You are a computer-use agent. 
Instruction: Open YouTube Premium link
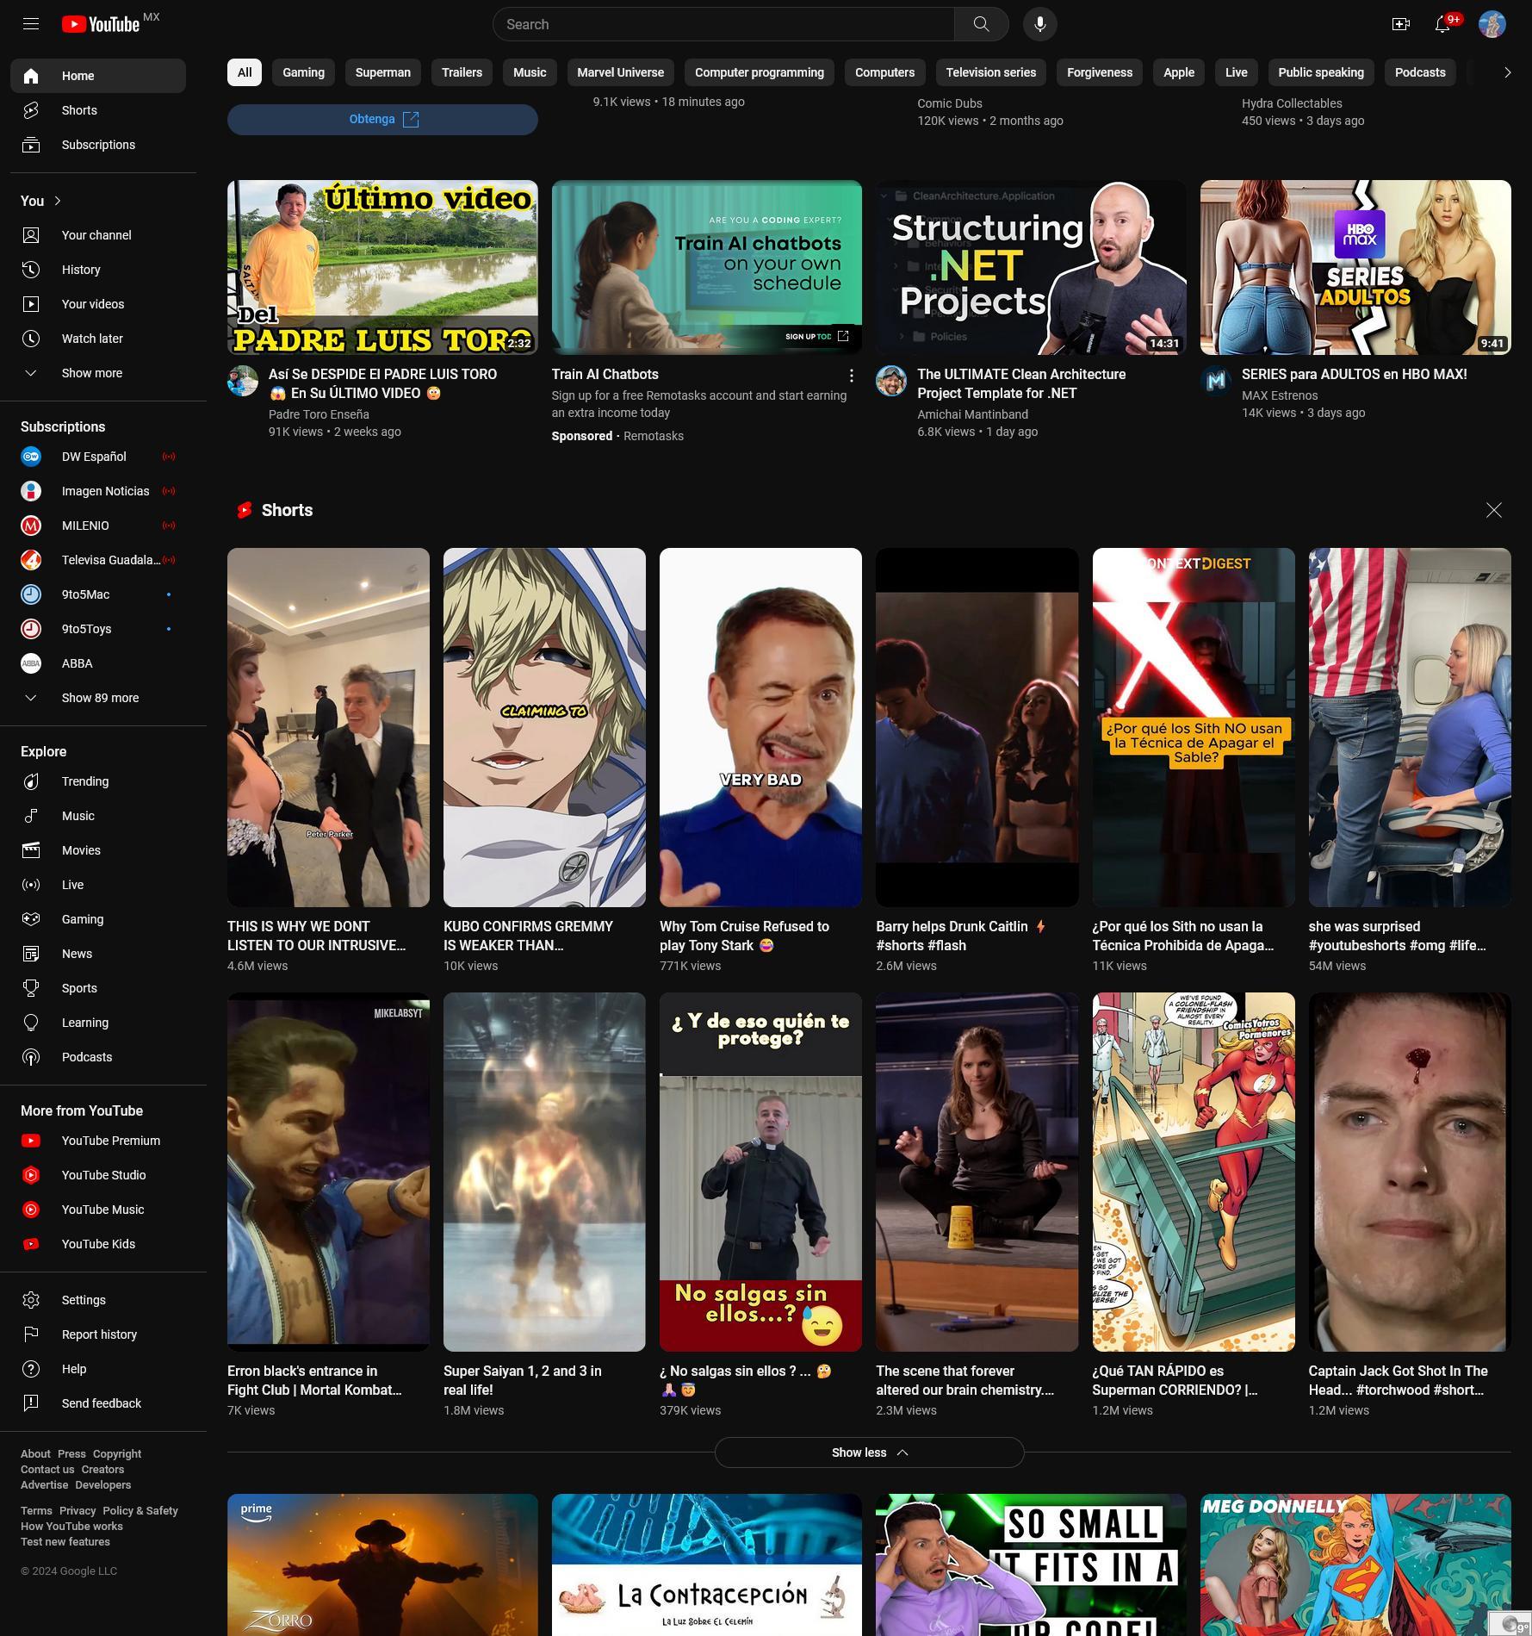tap(98, 1141)
